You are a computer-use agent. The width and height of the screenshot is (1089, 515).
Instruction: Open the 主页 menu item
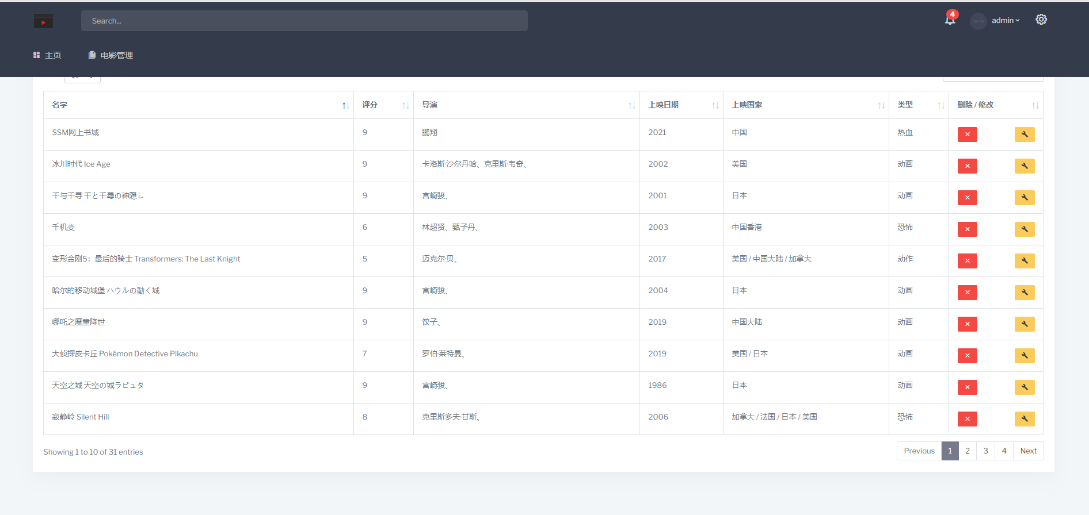pos(47,55)
